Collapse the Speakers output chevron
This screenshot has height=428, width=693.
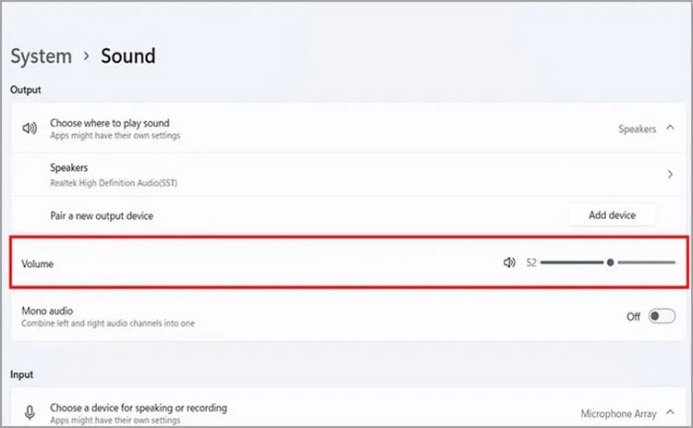pos(669,129)
